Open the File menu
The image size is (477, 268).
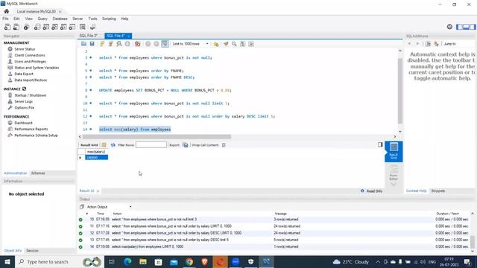click(x=5, y=19)
